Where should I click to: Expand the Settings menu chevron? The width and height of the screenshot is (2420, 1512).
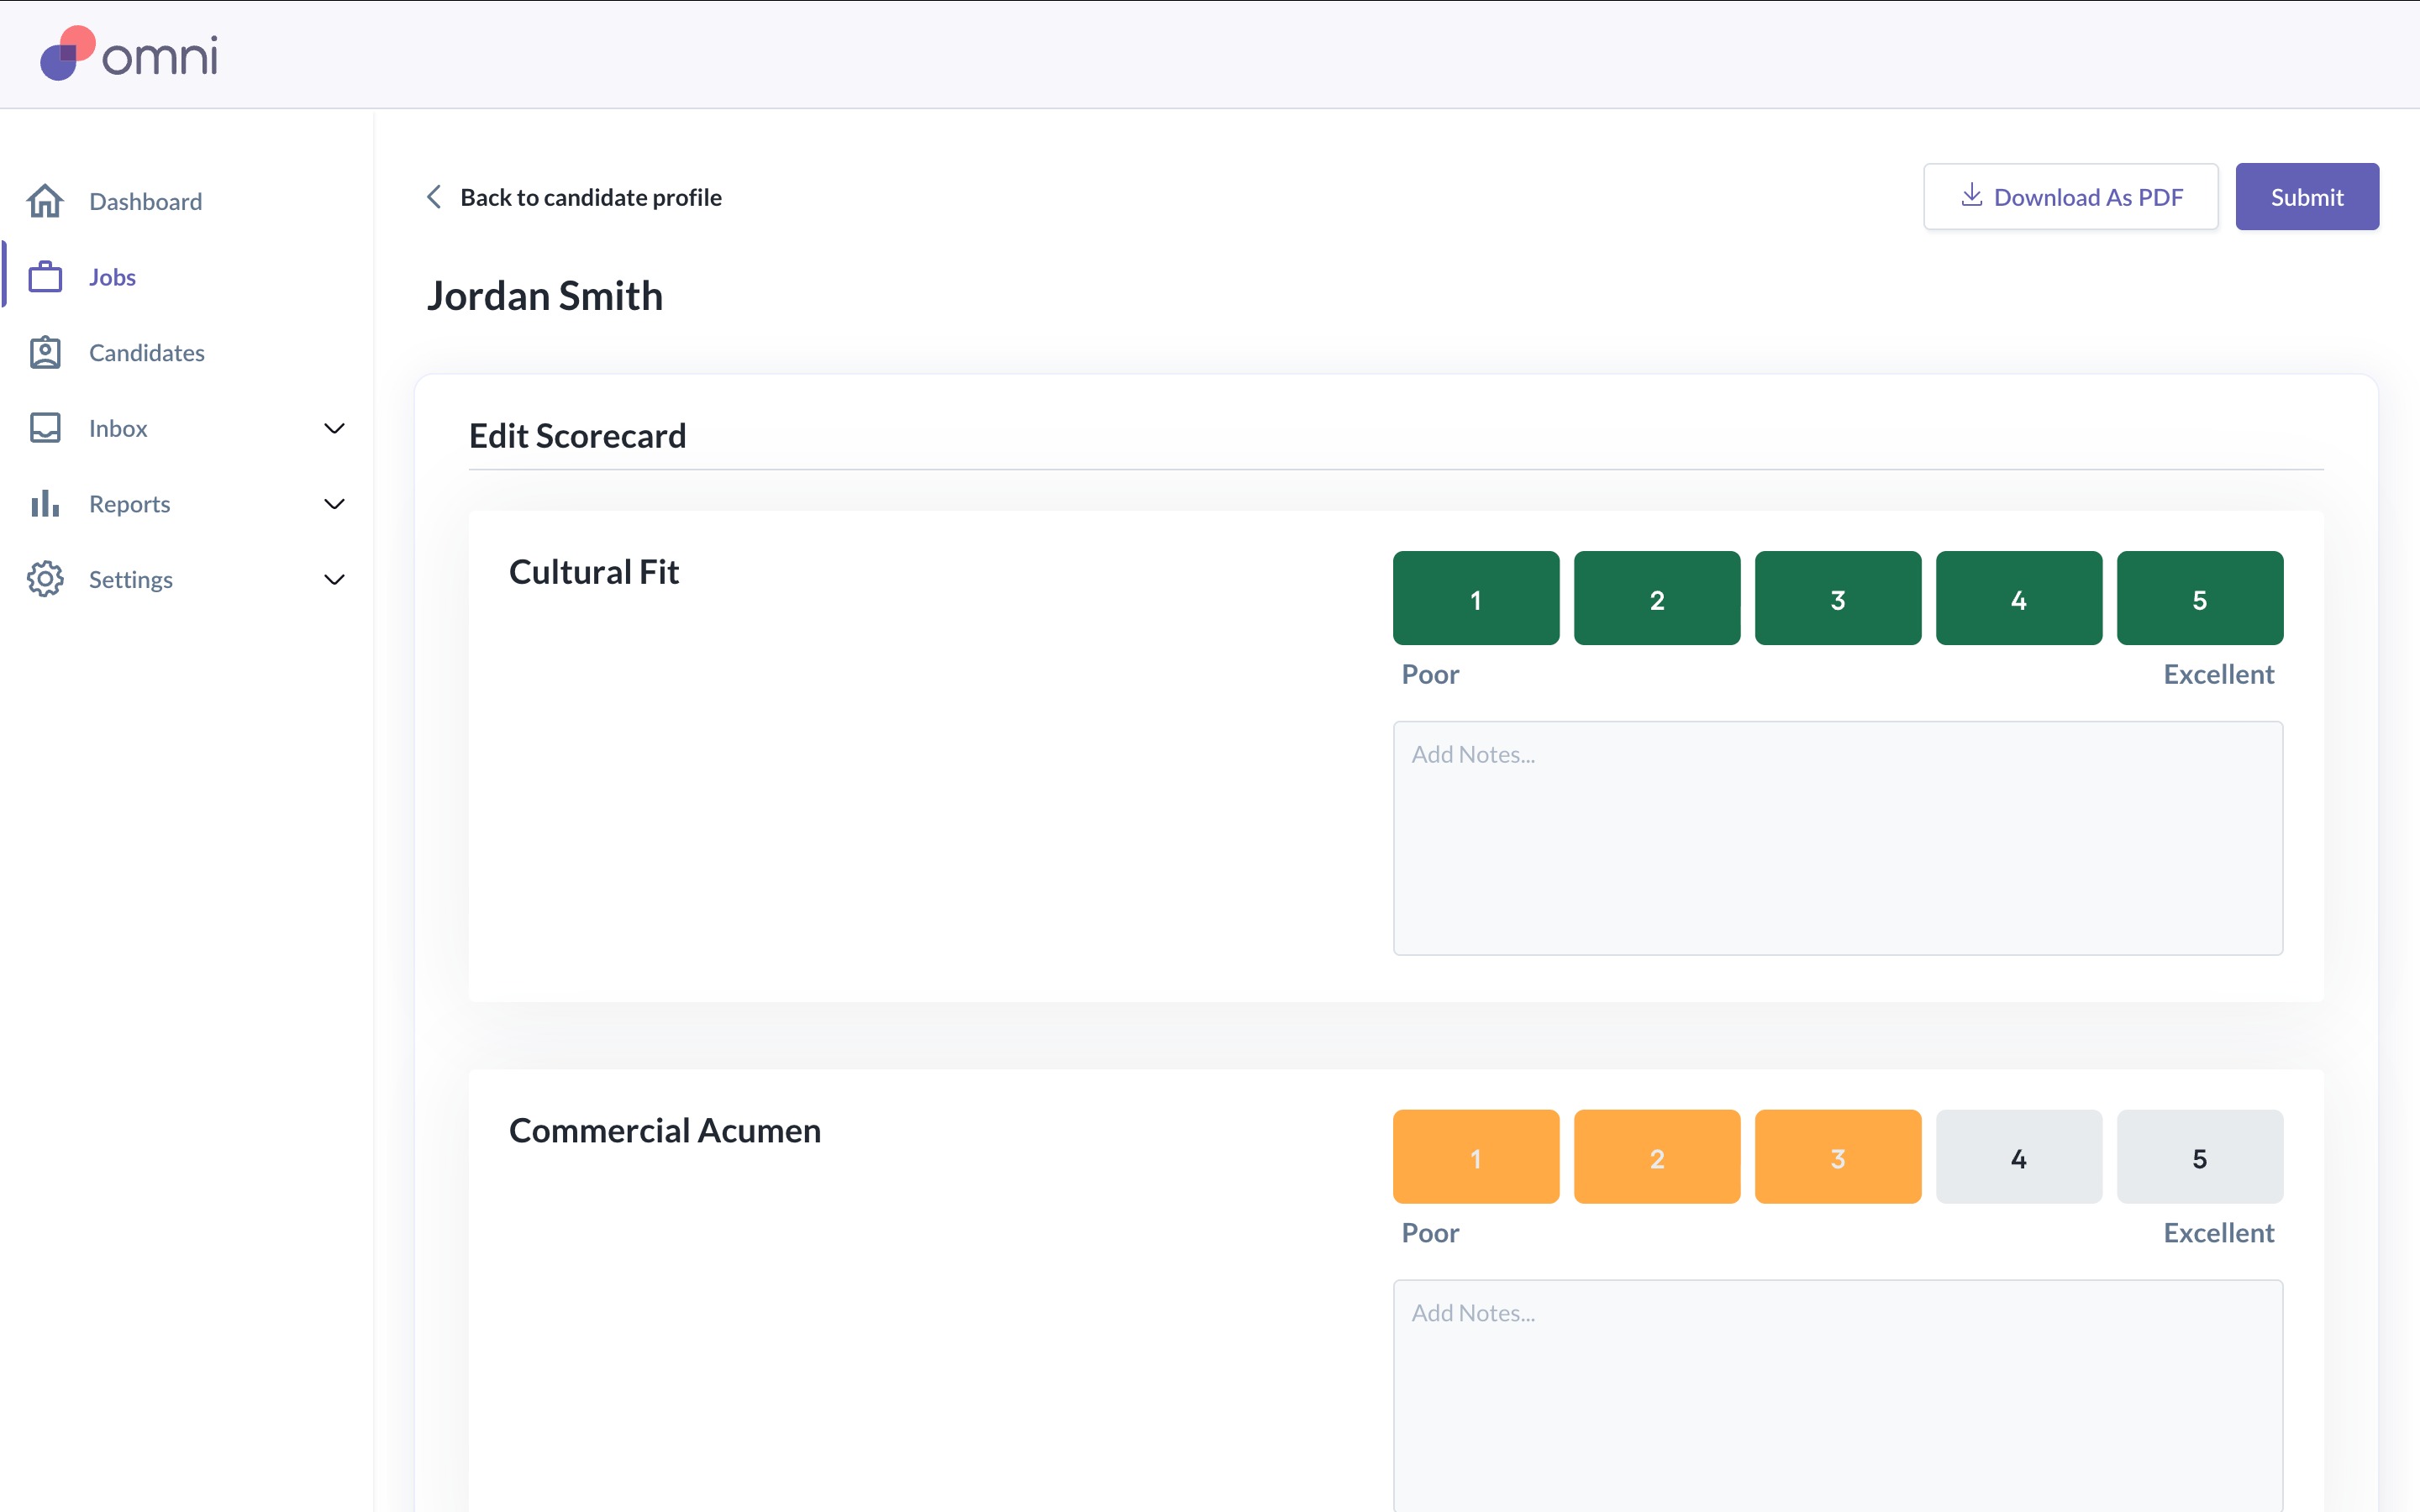[x=334, y=580]
